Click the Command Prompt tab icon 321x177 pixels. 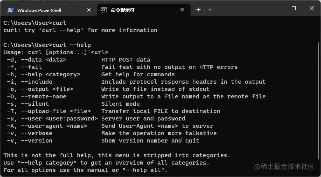click(x=104, y=10)
